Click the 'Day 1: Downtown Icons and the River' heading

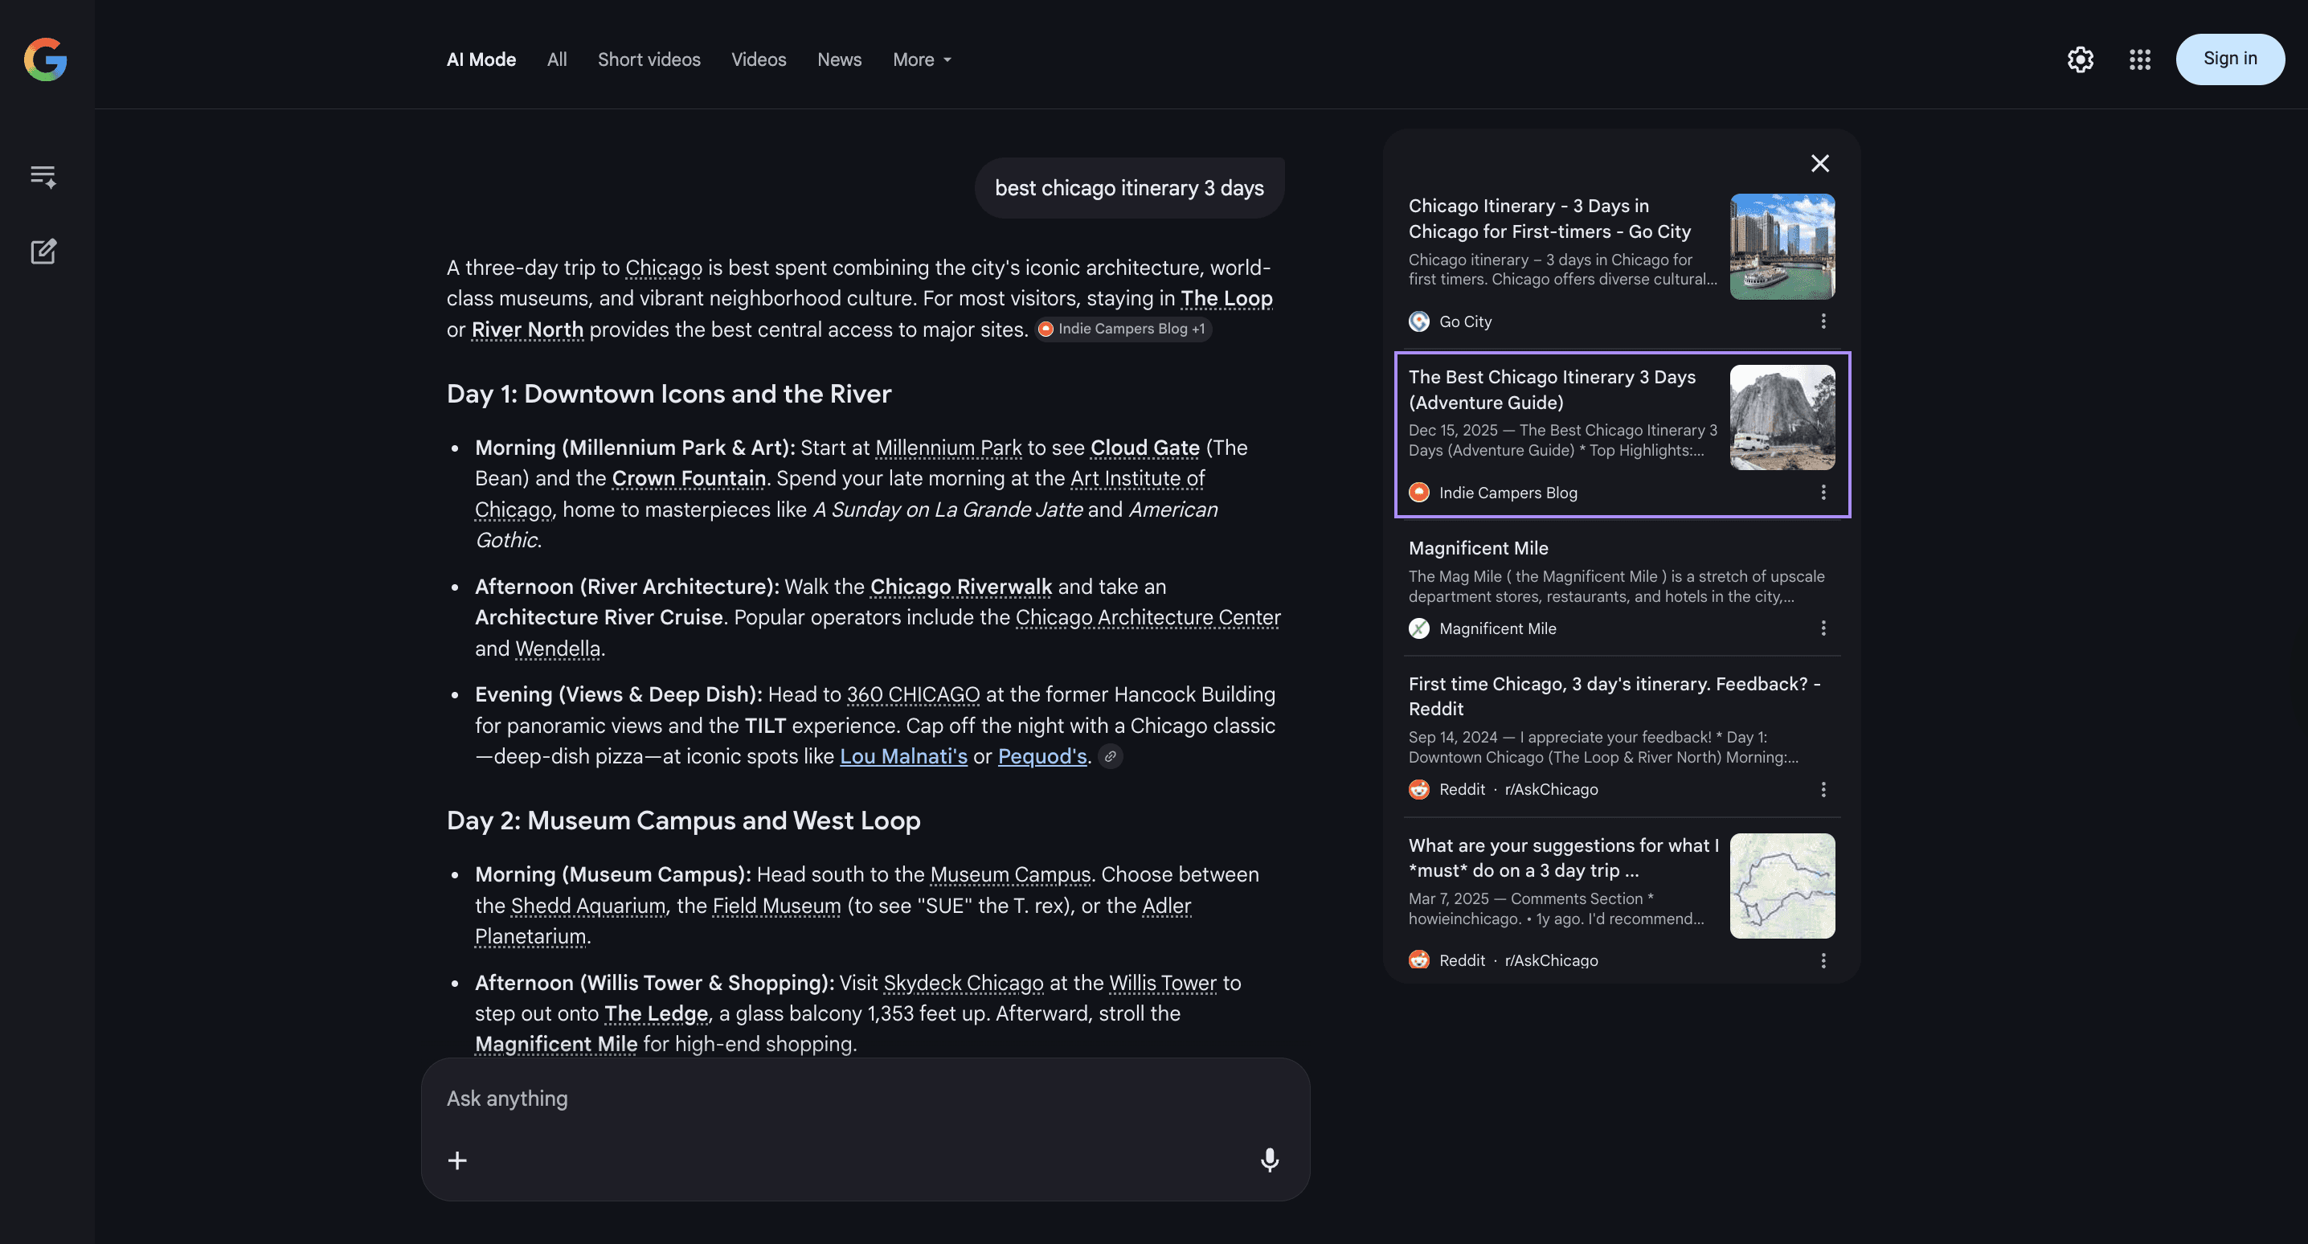tap(669, 395)
